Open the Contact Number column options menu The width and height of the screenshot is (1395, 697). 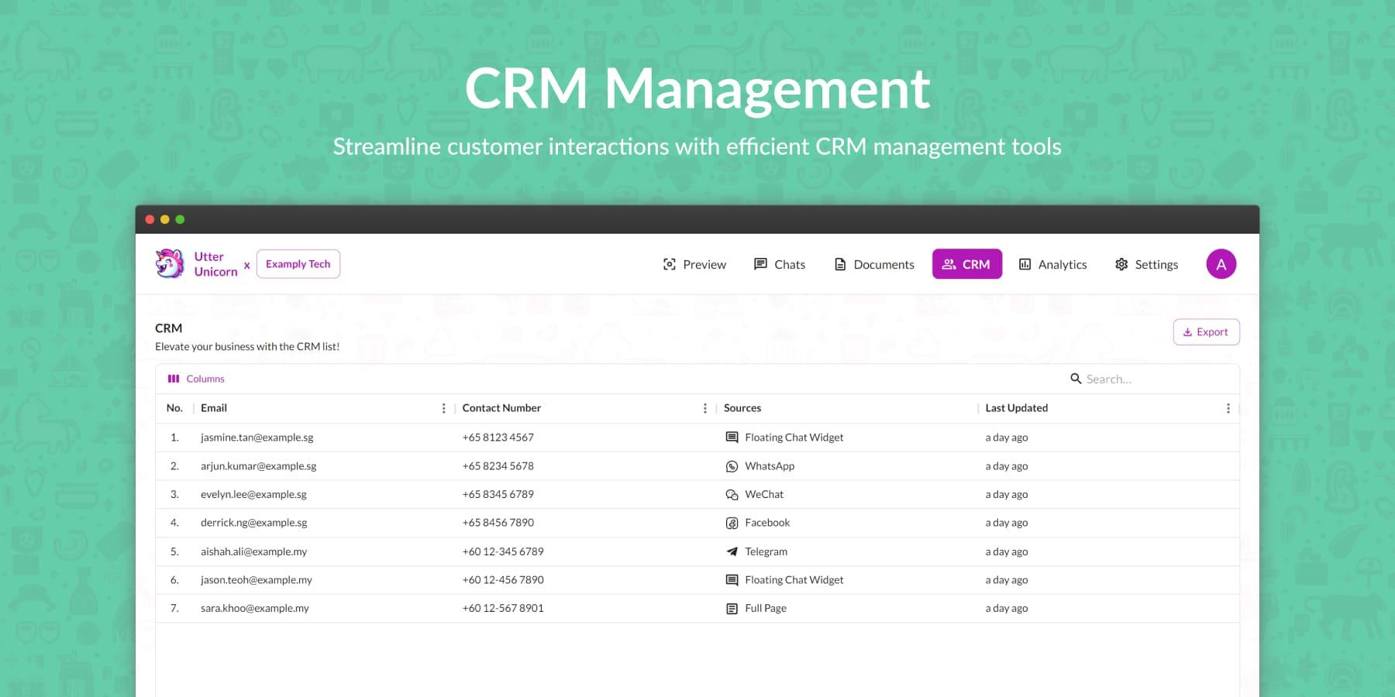(x=704, y=408)
